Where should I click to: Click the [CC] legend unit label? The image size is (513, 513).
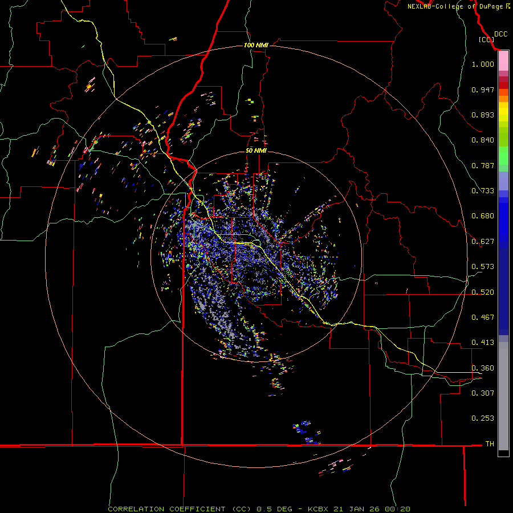point(486,39)
